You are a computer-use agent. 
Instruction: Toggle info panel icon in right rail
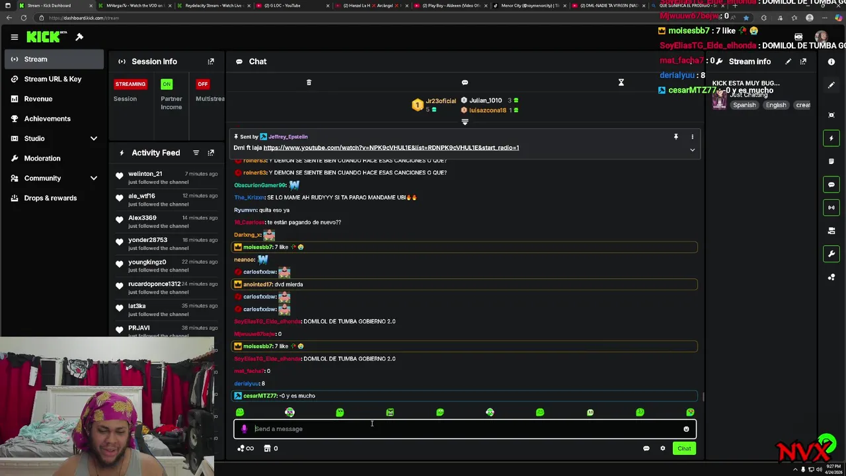click(x=831, y=61)
